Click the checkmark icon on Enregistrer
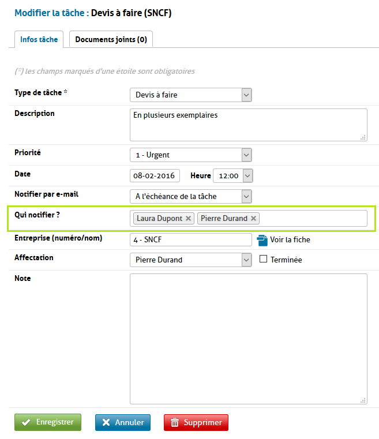Image resolution: width=379 pixels, height=439 pixels. click(x=25, y=422)
